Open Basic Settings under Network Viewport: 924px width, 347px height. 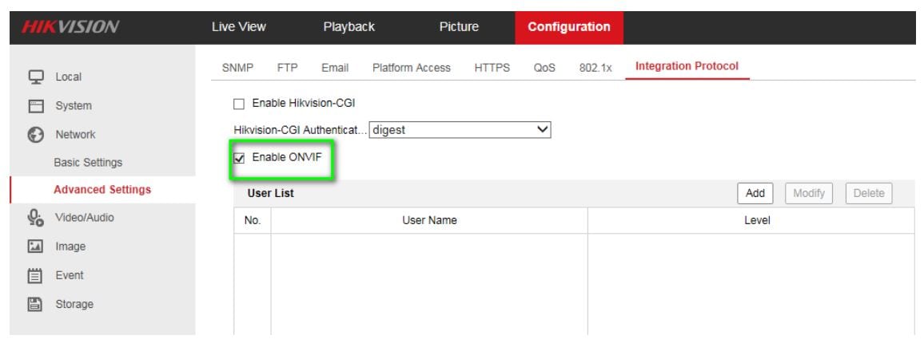[x=88, y=163]
